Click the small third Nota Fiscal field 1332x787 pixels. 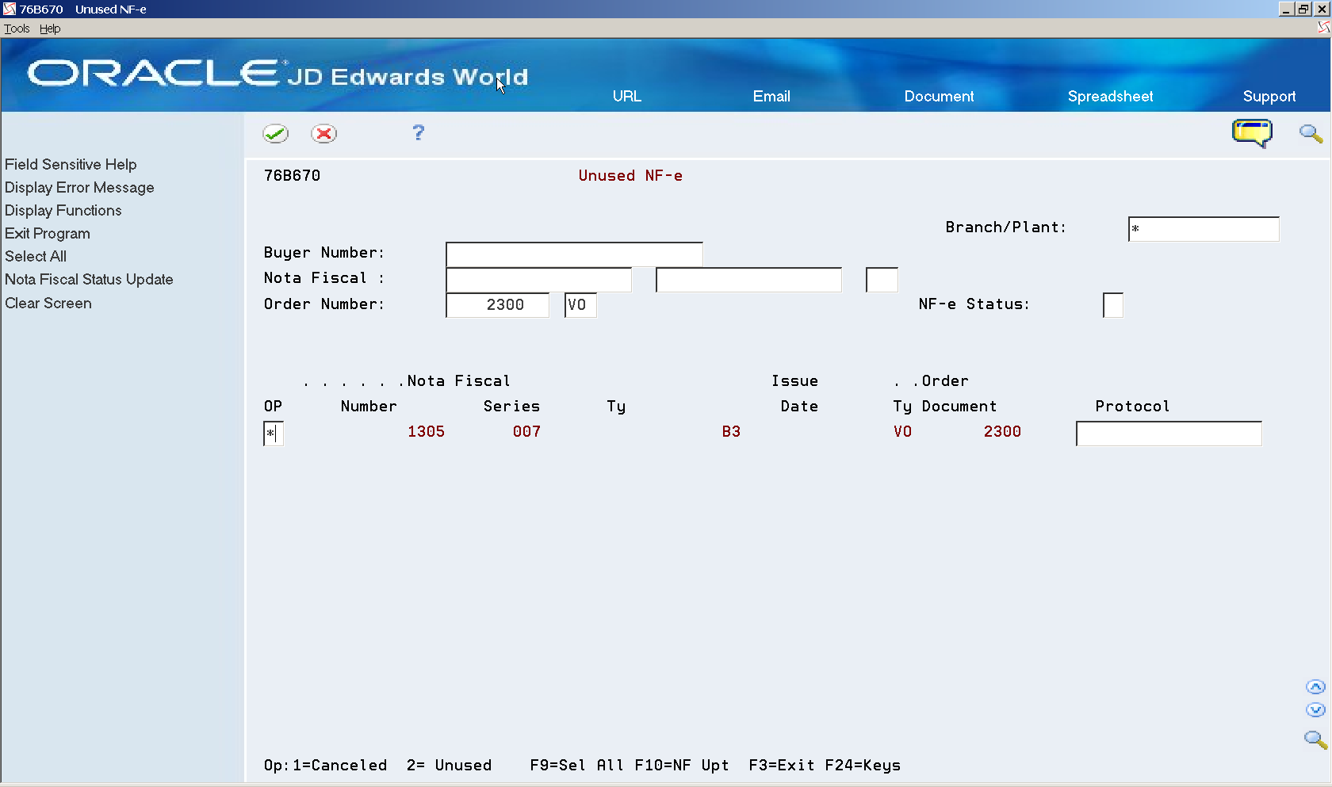pyautogui.click(x=882, y=280)
